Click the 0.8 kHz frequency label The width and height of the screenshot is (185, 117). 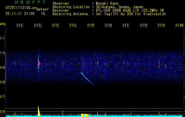[x=2, y=82]
